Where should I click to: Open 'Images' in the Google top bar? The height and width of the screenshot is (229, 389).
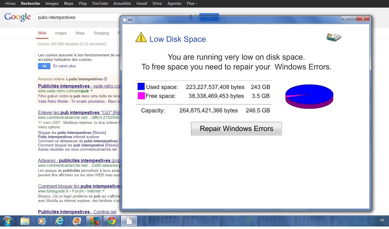click(x=52, y=4)
